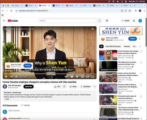The image size is (147, 120).
Task: Play the video
Action: click(x=6, y=77)
